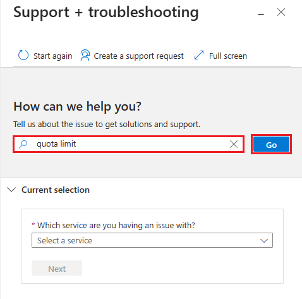
Task: Collapse the Current selection chevron
Action: (11, 190)
